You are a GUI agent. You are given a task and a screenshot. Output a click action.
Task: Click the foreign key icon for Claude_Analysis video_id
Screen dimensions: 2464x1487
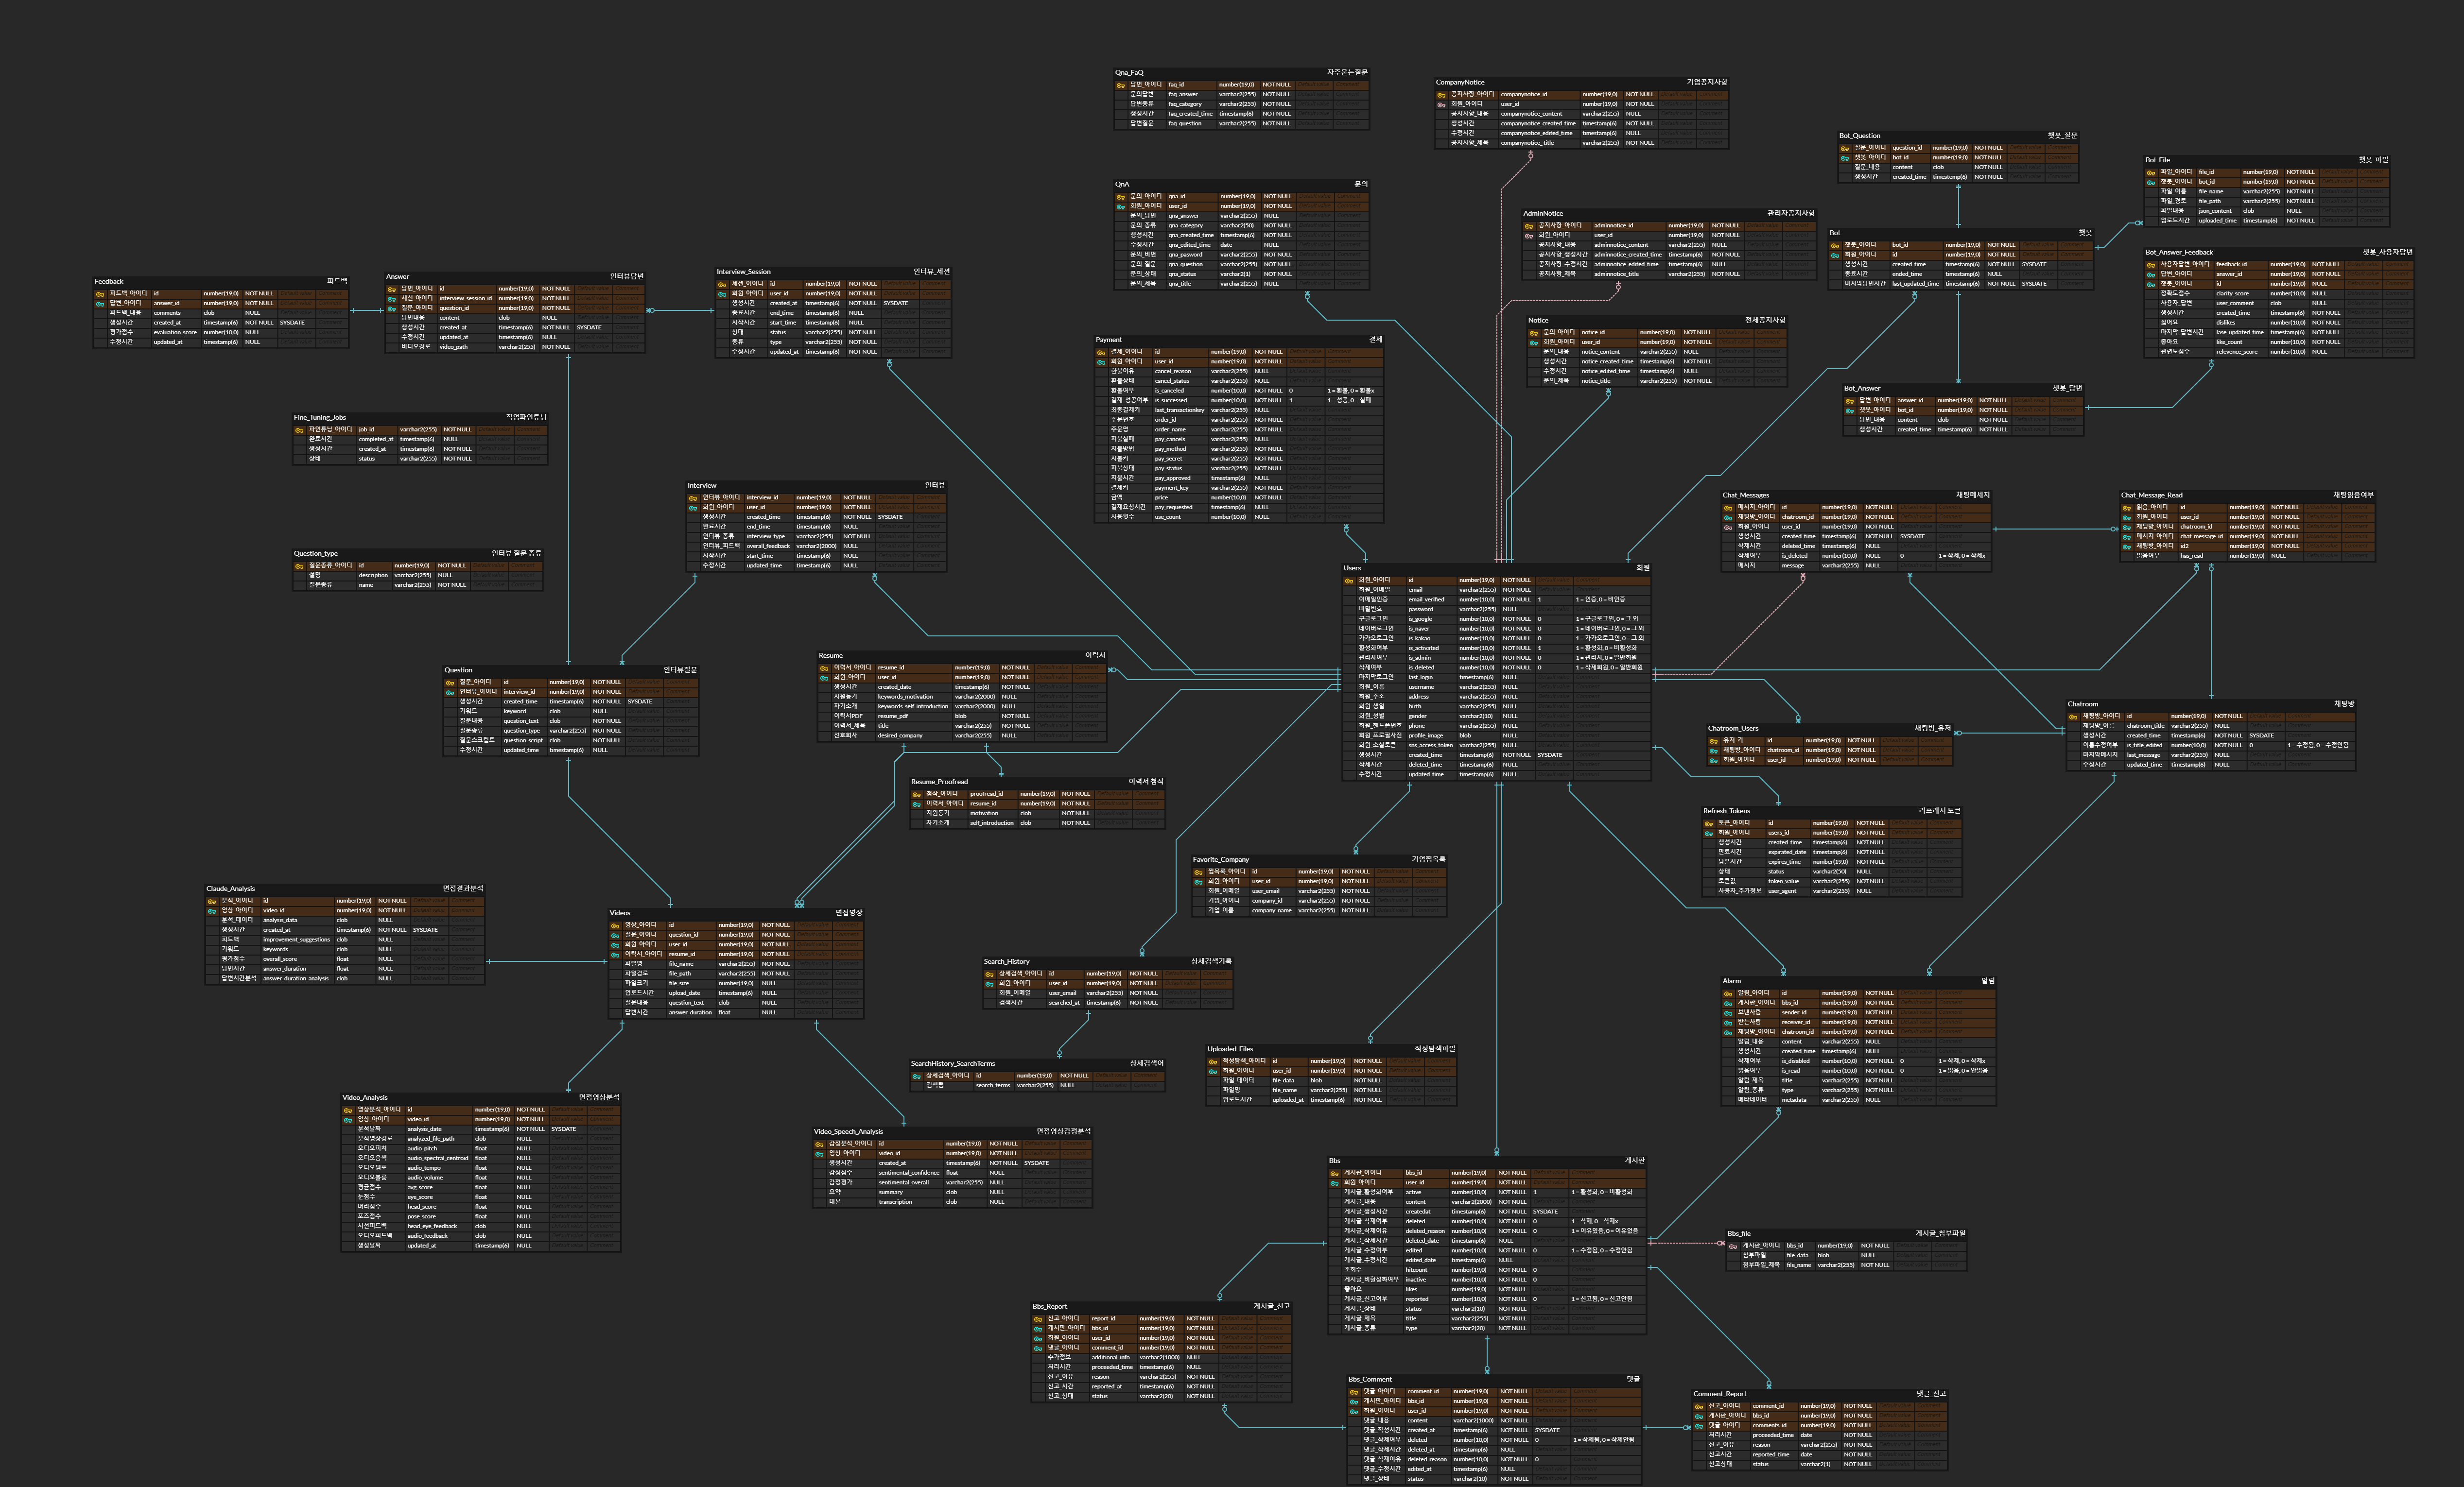[212, 910]
